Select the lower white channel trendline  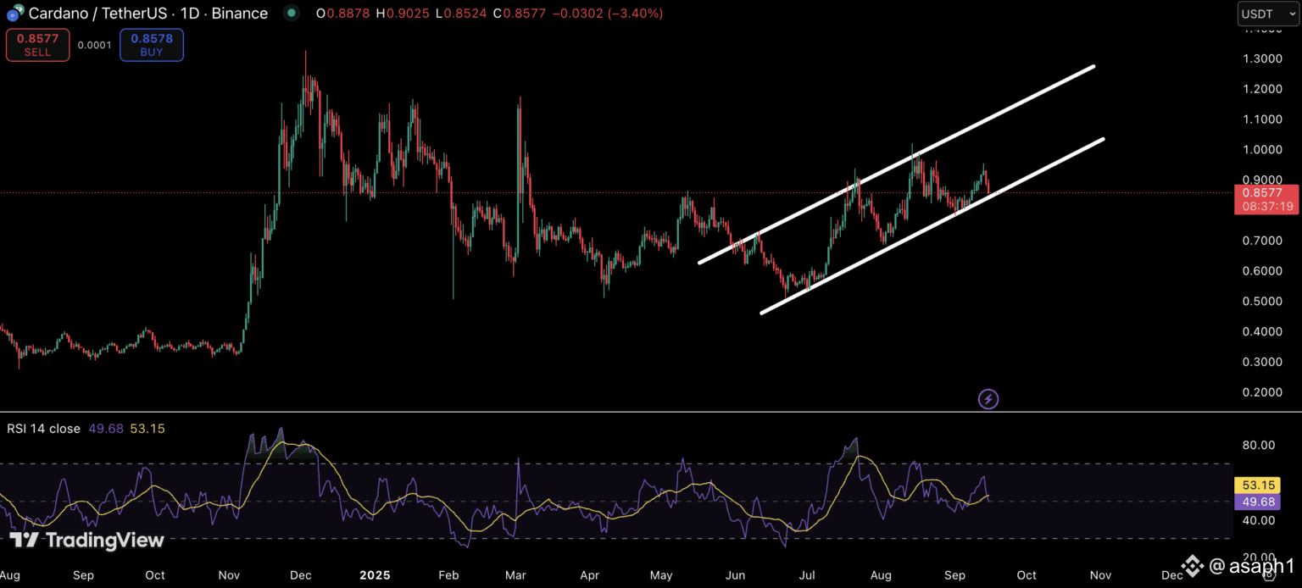[932, 225]
